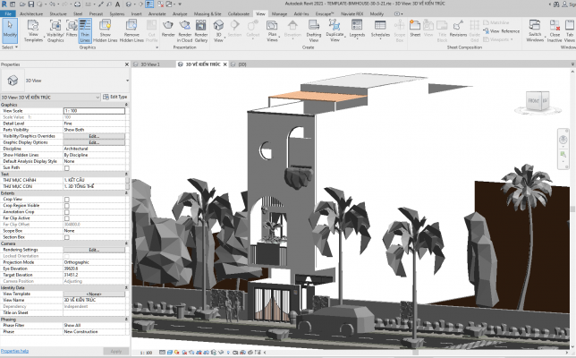Screen dimensions: 576x358
Task: Click the ViewCube in the 3D view
Action: pos(538,101)
